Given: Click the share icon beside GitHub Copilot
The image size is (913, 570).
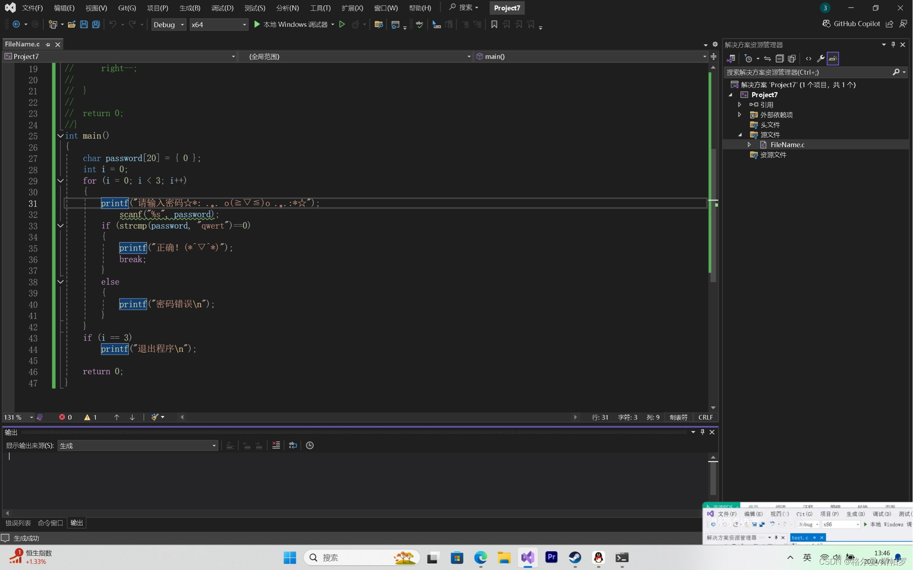Looking at the screenshot, I should pyautogui.click(x=889, y=24).
